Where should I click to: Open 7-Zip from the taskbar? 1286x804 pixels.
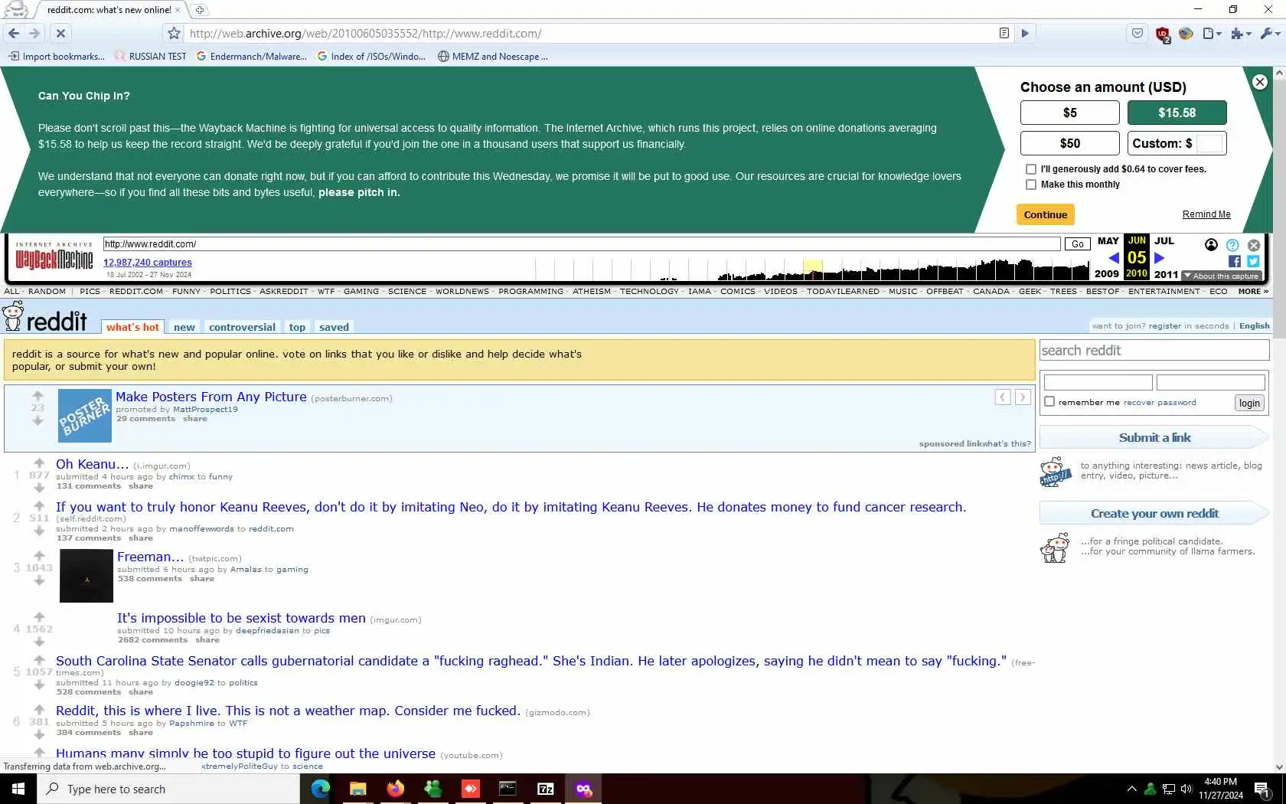[546, 789]
